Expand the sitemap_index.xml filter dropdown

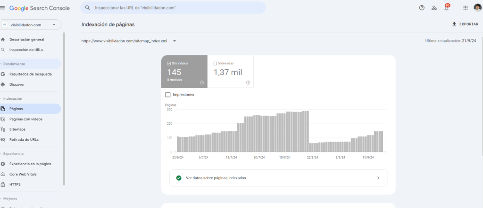[175, 41]
